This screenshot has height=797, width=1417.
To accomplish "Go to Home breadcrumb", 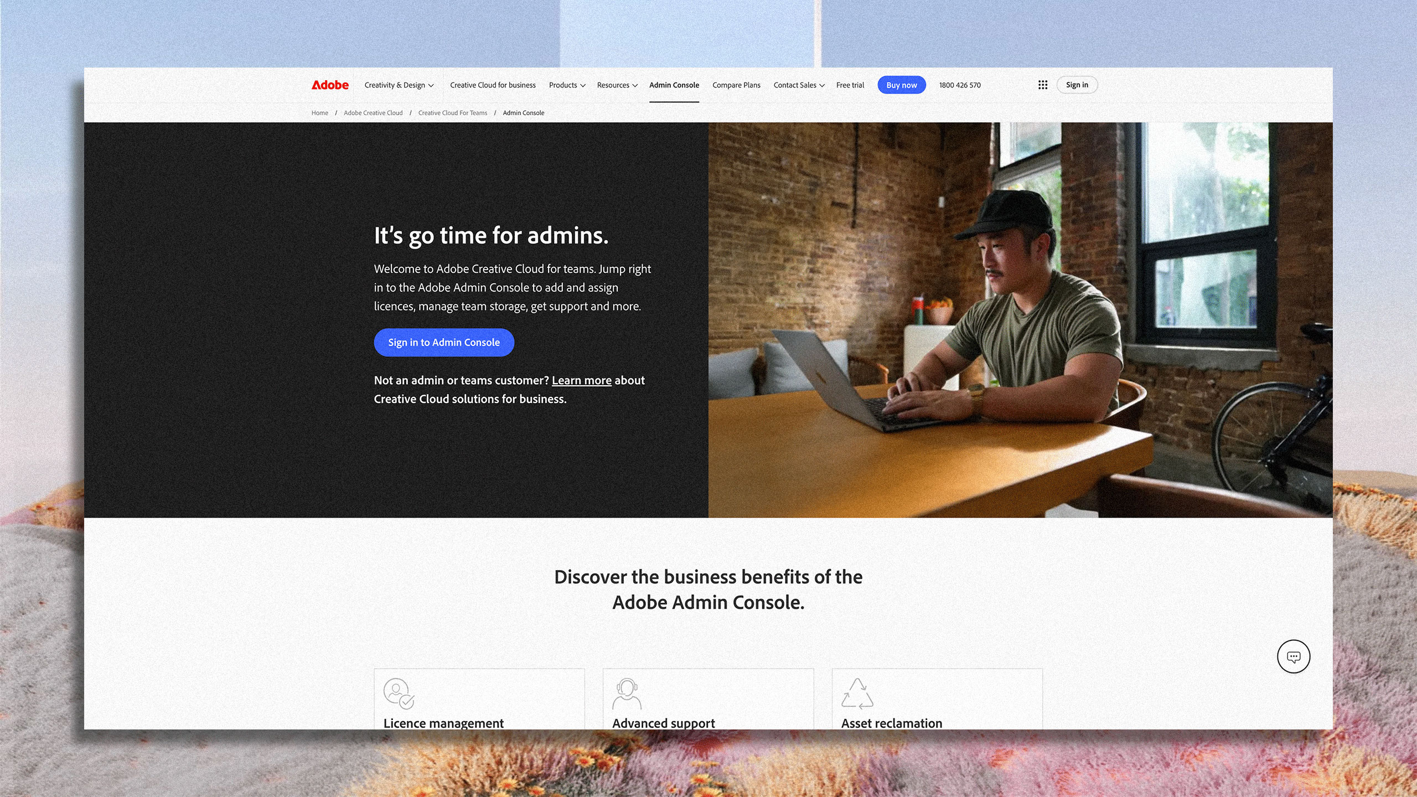I will click(319, 113).
